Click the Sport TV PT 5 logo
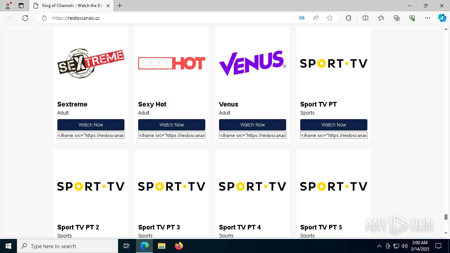450x253 pixels. (334, 186)
